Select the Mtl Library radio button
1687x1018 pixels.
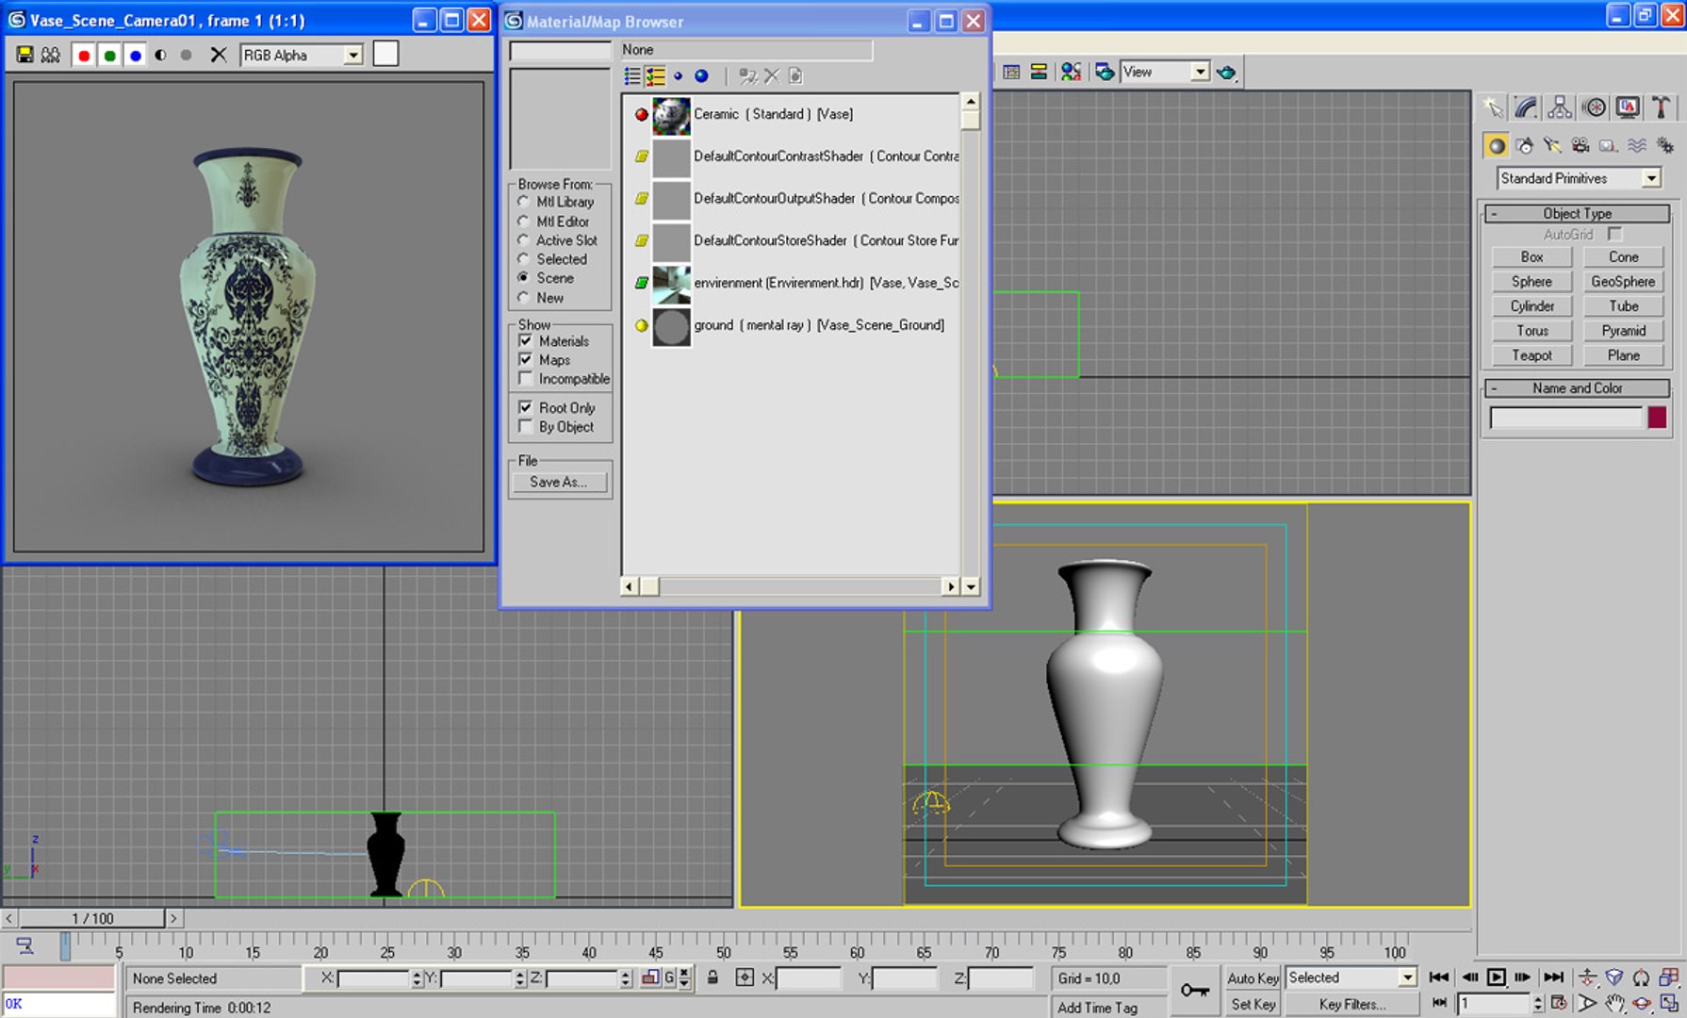[x=523, y=202]
